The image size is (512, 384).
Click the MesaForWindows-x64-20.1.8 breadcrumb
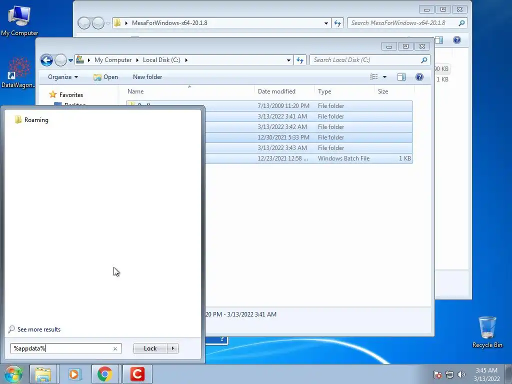coord(169,23)
